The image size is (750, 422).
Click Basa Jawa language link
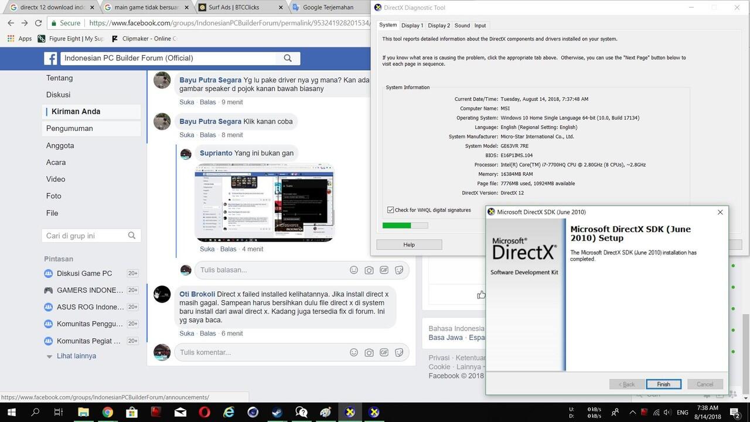[x=445, y=338]
